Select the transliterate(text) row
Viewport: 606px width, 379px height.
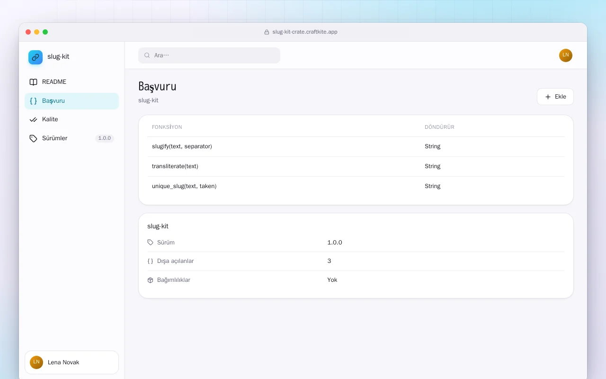[x=356, y=166]
